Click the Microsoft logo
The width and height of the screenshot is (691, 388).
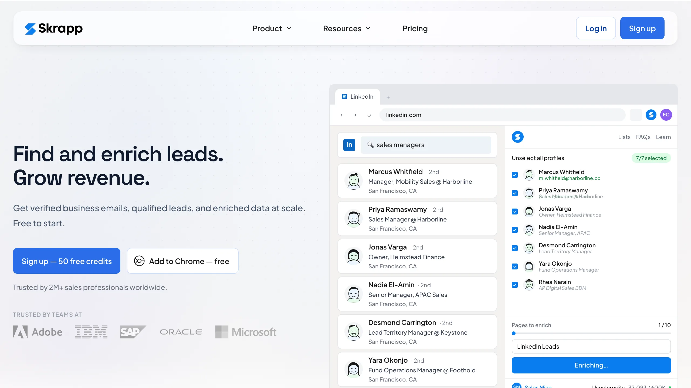coord(246,332)
